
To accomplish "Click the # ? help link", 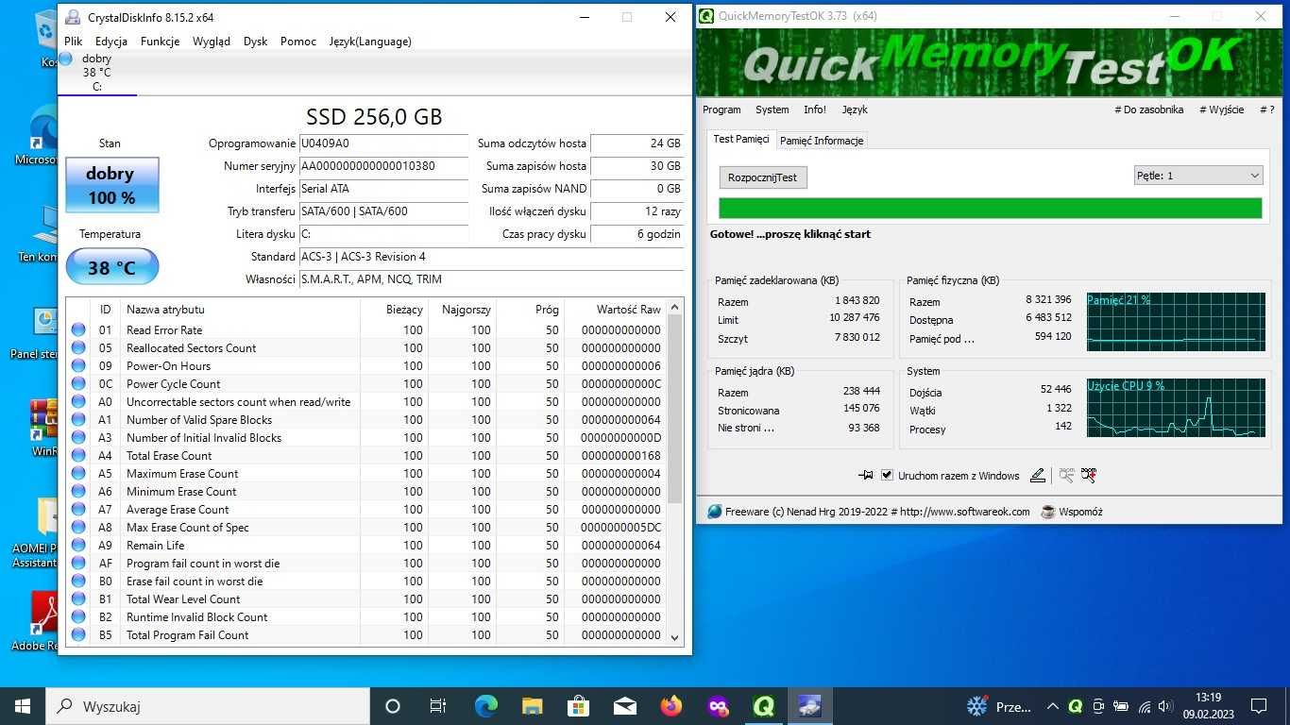I will [x=1266, y=110].
